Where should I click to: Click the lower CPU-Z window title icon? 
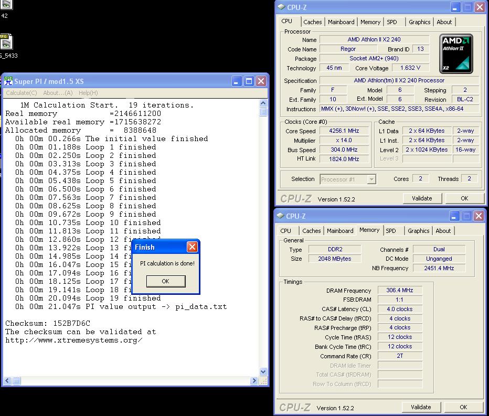click(281, 216)
